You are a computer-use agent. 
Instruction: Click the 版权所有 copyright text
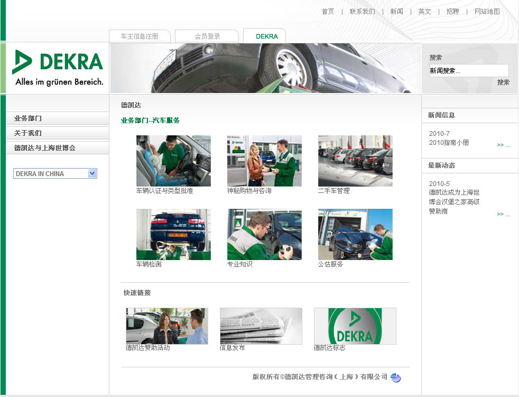[319, 377]
